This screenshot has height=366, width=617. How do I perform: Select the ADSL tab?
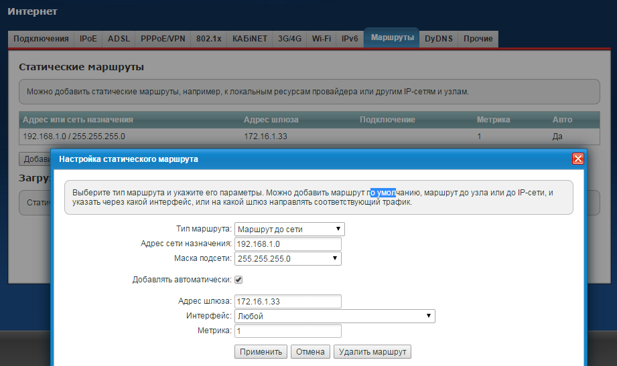coord(119,39)
